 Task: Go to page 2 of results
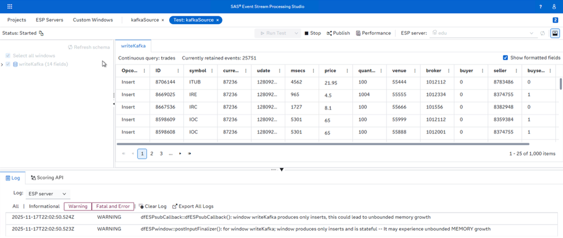[x=152, y=154]
